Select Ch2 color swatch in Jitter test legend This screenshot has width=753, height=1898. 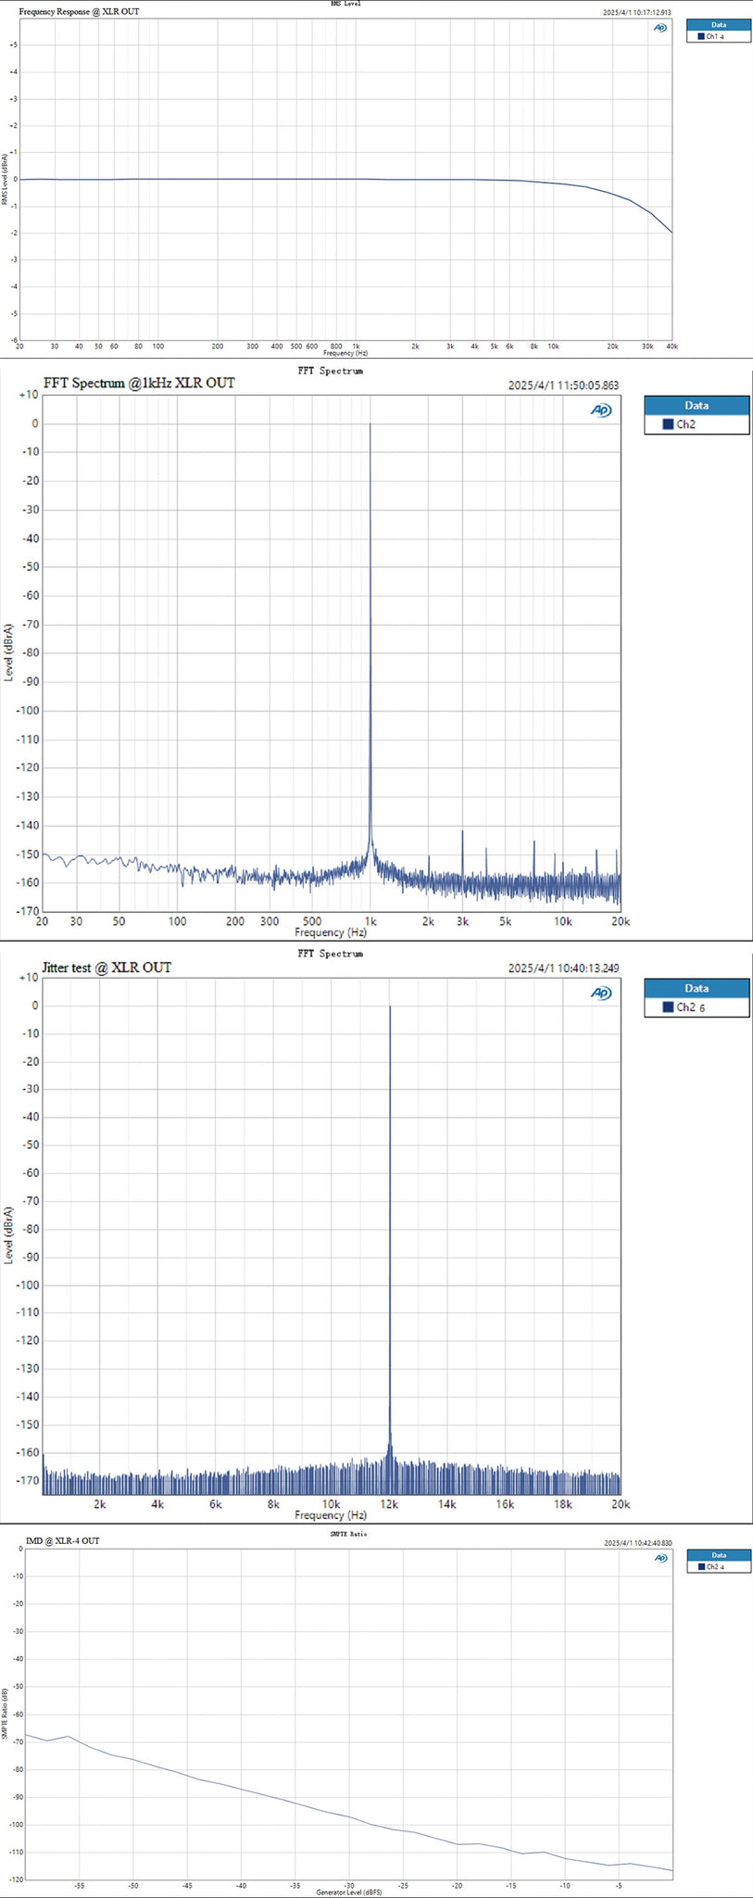click(667, 1007)
